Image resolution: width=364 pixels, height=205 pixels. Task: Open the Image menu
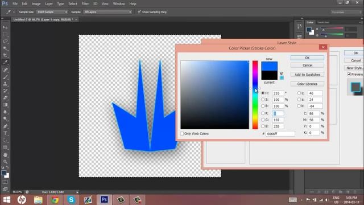coord(36,4)
